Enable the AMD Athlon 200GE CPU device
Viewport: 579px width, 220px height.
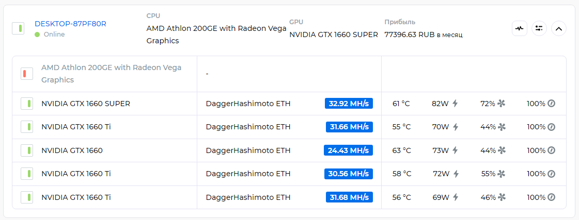tap(27, 74)
